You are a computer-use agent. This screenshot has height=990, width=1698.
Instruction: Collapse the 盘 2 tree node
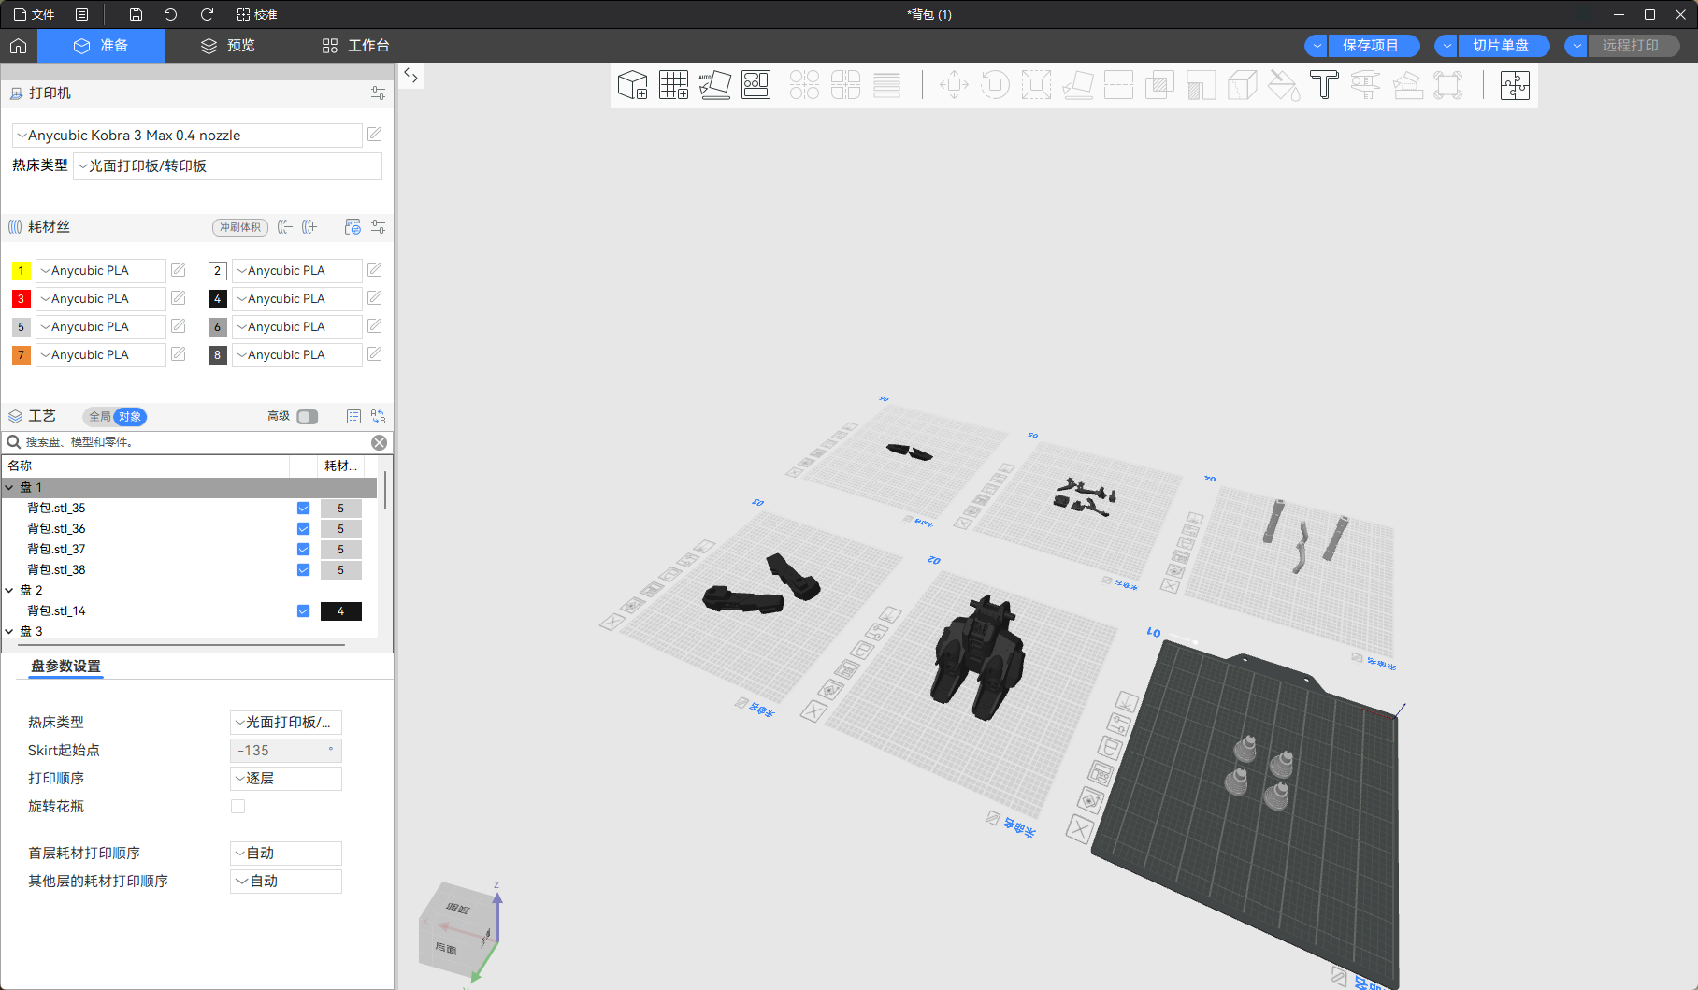click(9, 591)
